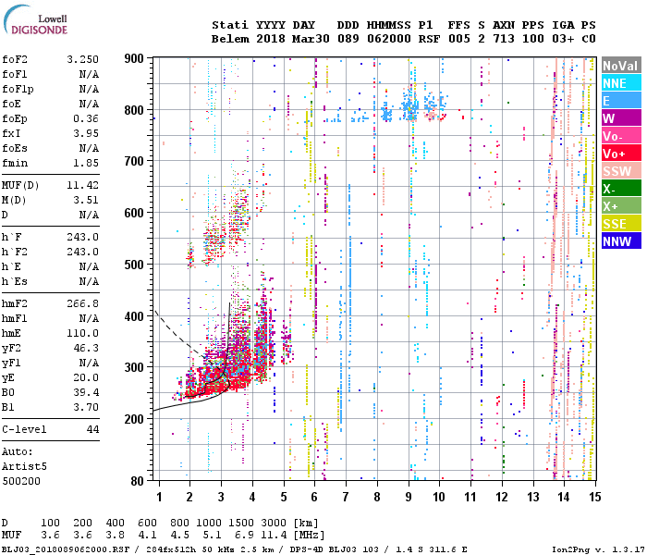647x555 pixels.
Task: Click the date Mar30 in header
Action: click(311, 39)
